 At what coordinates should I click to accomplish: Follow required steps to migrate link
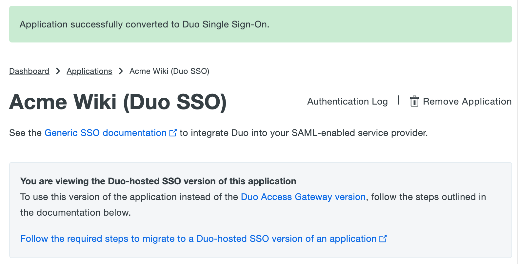coord(198,239)
